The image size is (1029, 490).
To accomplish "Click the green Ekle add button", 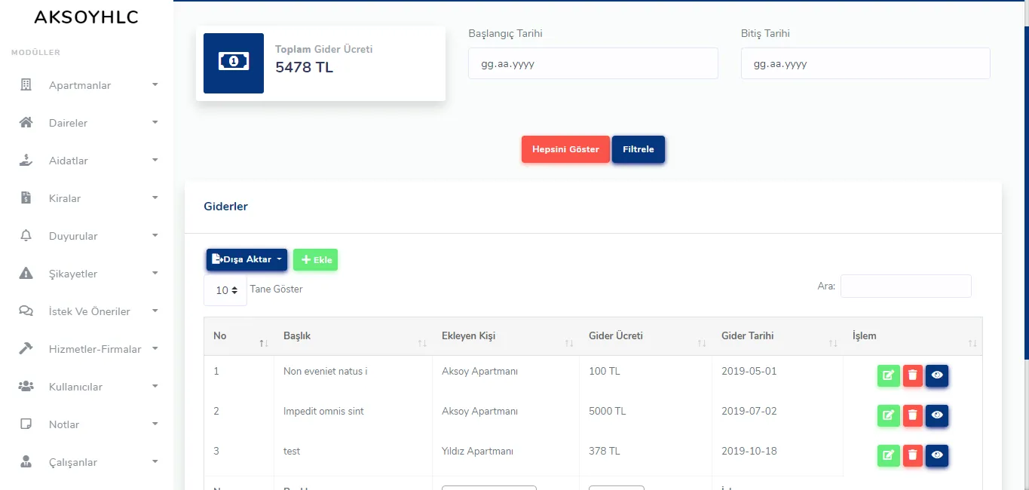I will click(316, 259).
